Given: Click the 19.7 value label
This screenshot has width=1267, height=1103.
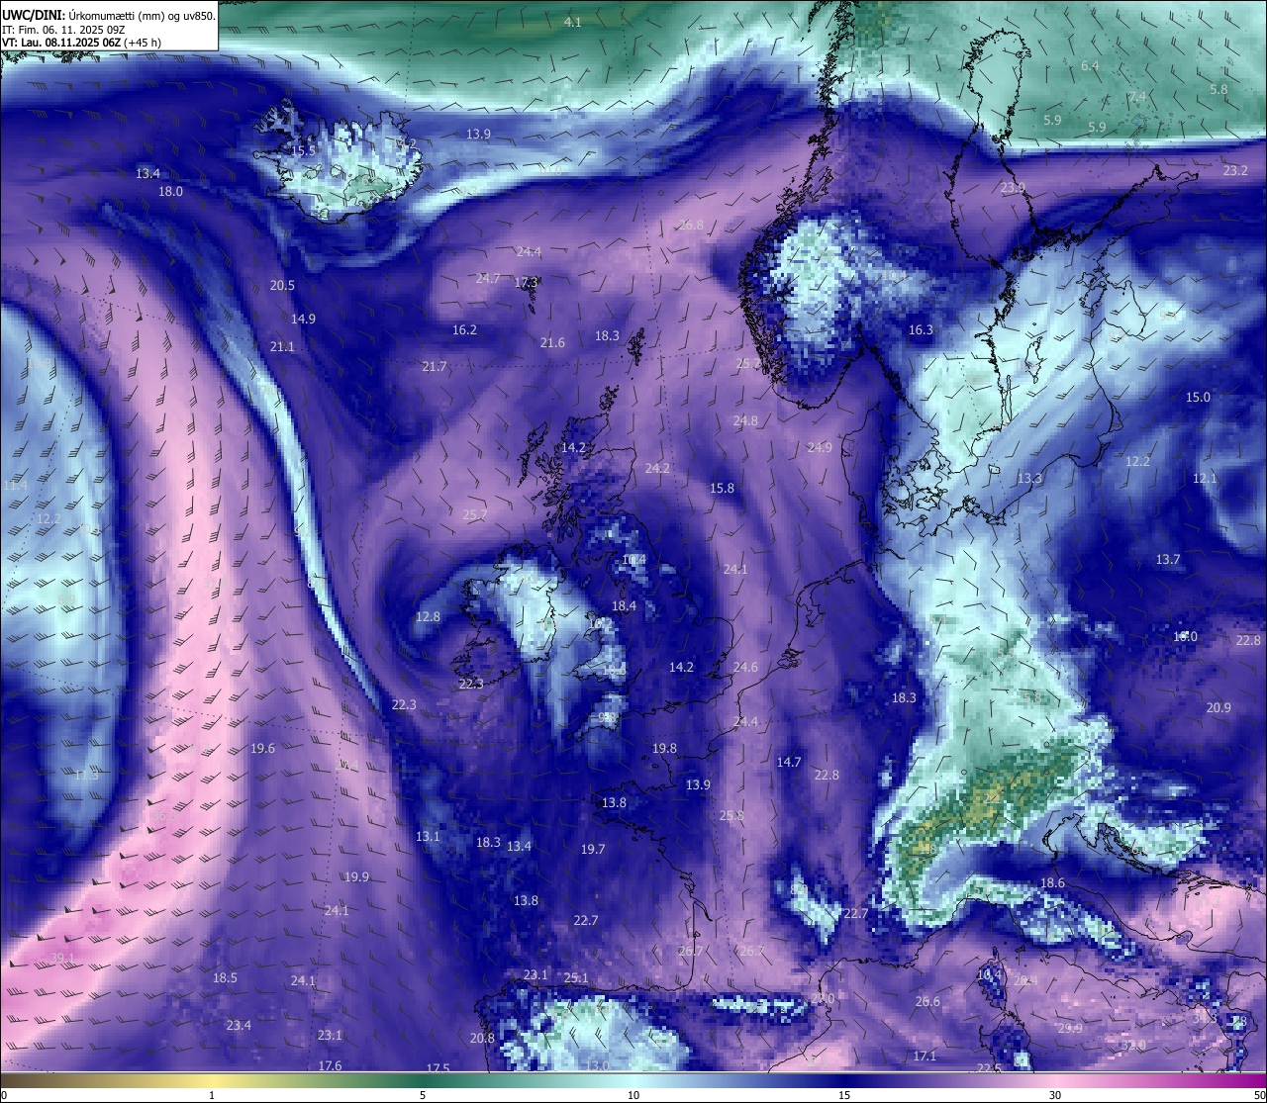Looking at the screenshot, I should pyautogui.click(x=593, y=849).
